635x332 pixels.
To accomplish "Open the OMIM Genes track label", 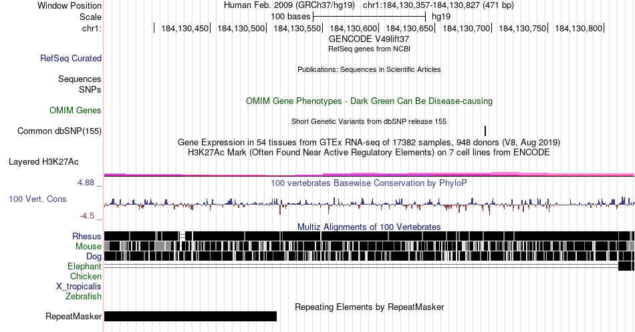I will click(76, 110).
